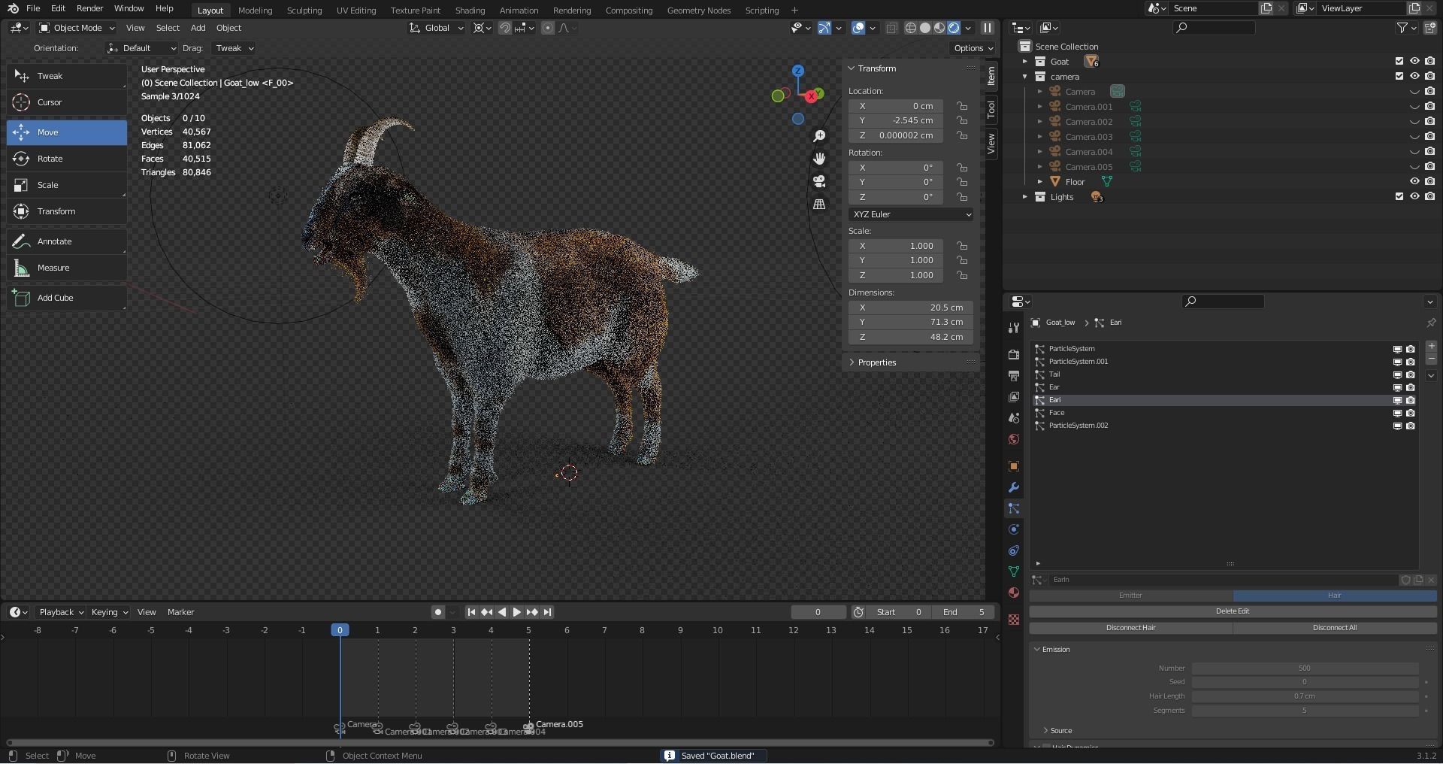Toggle render visibility of Face particle system
Screen dimensions: 1443x764
tap(1411, 413)
